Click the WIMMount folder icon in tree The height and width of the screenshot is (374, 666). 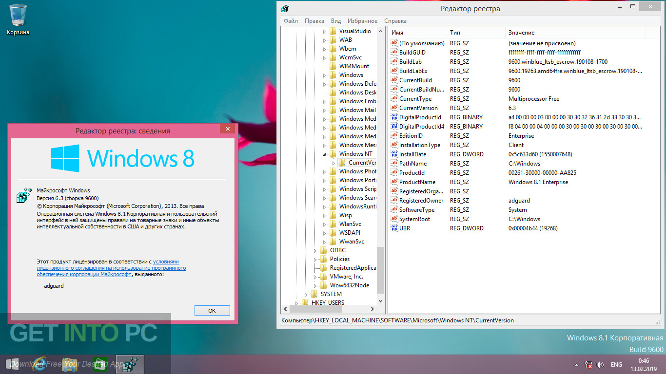click(333, 66)
